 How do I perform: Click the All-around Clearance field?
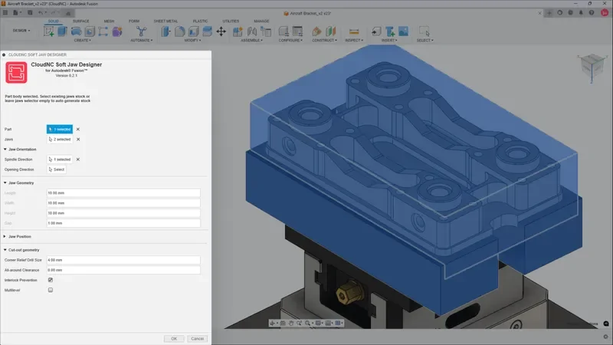point(123,271)
